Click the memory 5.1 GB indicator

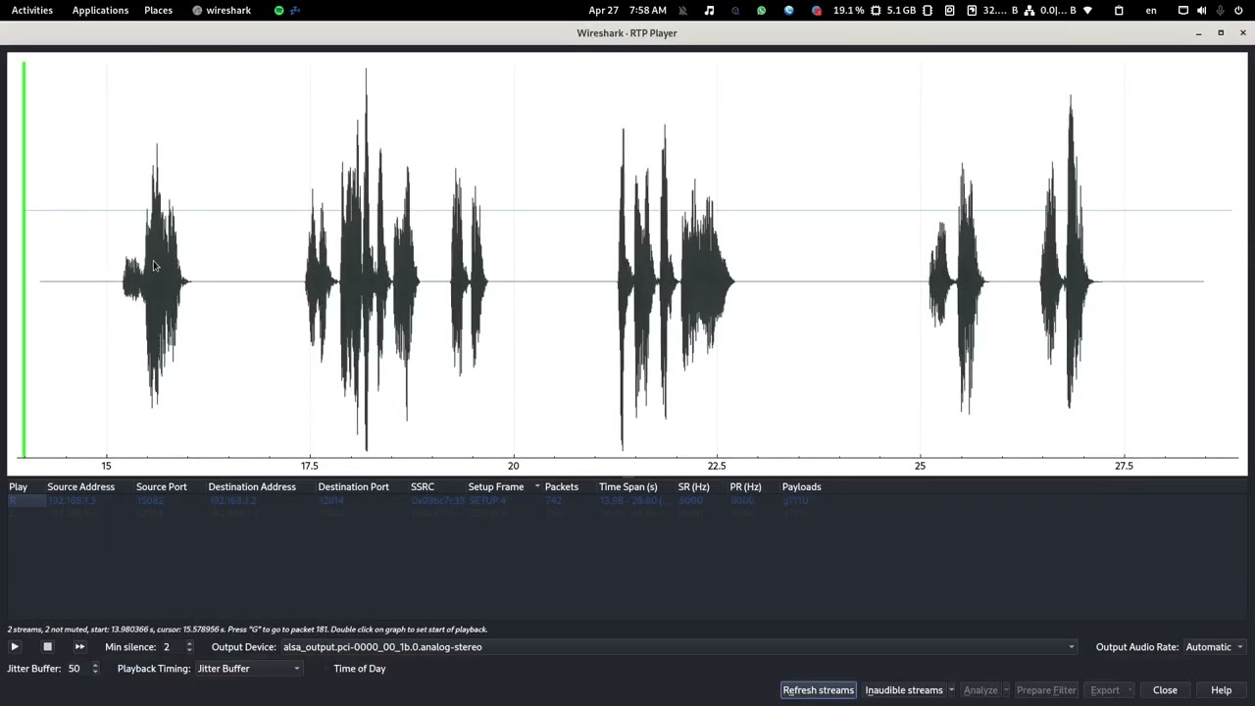point(909,10)
